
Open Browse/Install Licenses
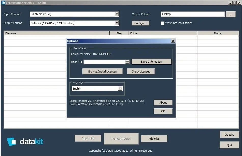102,72
